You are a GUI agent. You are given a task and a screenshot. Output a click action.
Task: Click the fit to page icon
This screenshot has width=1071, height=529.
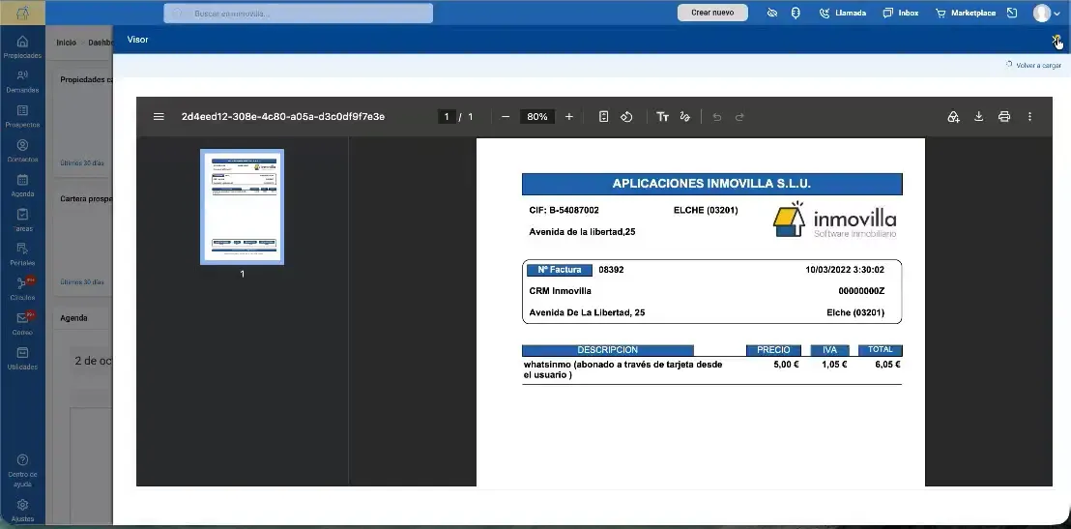pos(603,117)
